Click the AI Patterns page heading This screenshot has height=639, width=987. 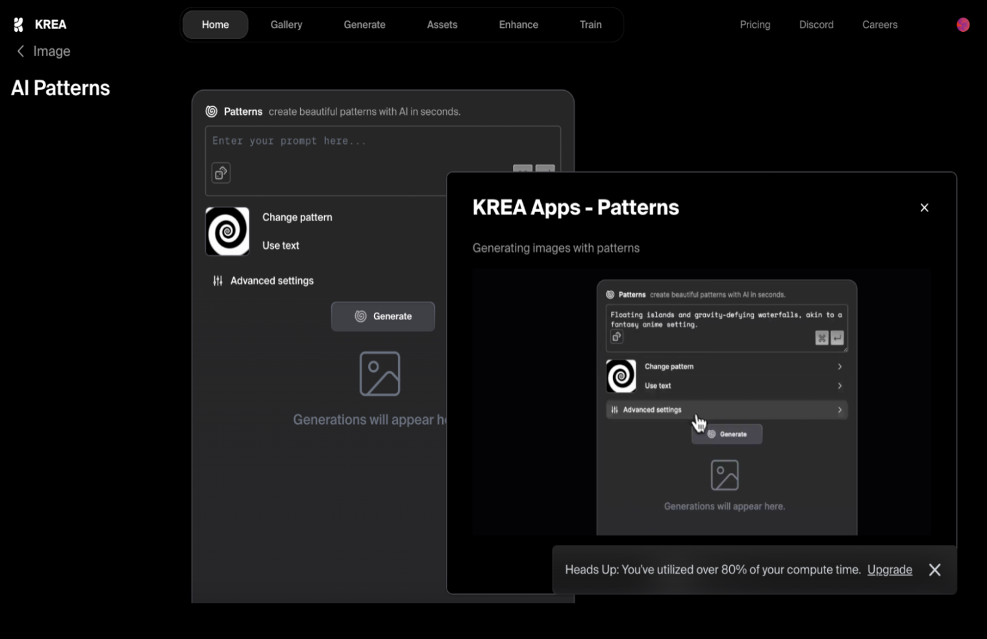tap(60, 88)
